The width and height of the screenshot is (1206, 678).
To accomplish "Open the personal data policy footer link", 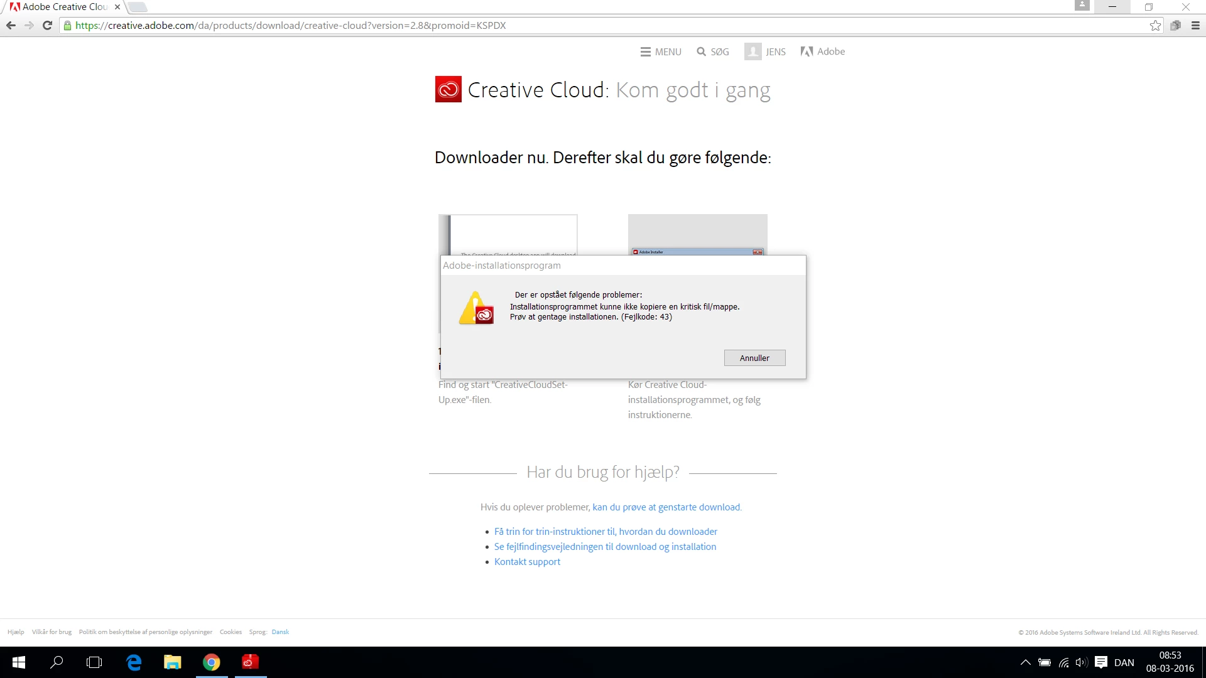I will (146, 632).
